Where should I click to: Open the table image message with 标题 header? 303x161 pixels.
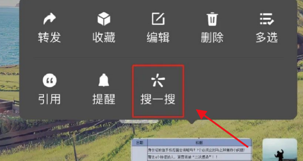coord(192,150)
